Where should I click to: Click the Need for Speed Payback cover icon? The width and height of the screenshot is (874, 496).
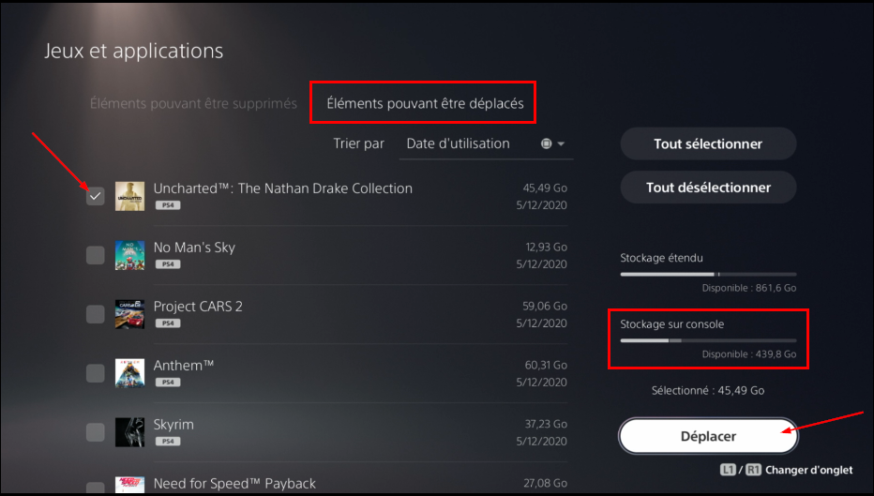click(129, 485)
